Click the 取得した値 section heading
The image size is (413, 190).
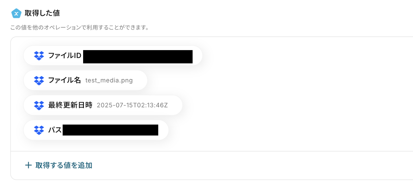pyautogui.click(x=42, y=13)
